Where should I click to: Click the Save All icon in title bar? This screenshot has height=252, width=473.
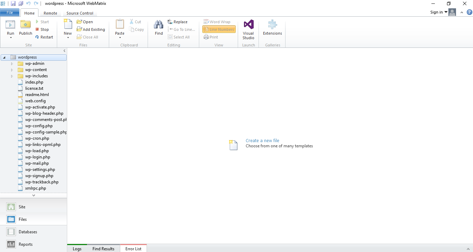pos(21,3)
